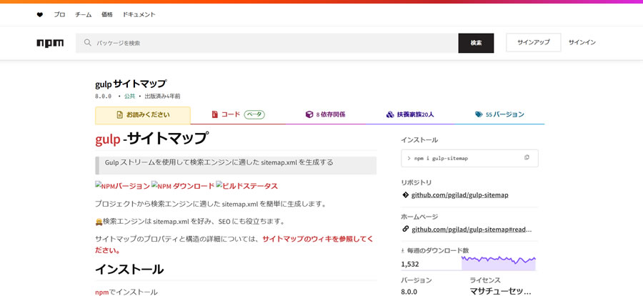Click the ベータ badge
Image resolution: width=643 pixels, height=296 pixels.
coord(254,114)
